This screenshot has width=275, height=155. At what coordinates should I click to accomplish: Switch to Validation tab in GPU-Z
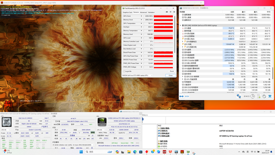pyautogui.click(x=151, y=12)
